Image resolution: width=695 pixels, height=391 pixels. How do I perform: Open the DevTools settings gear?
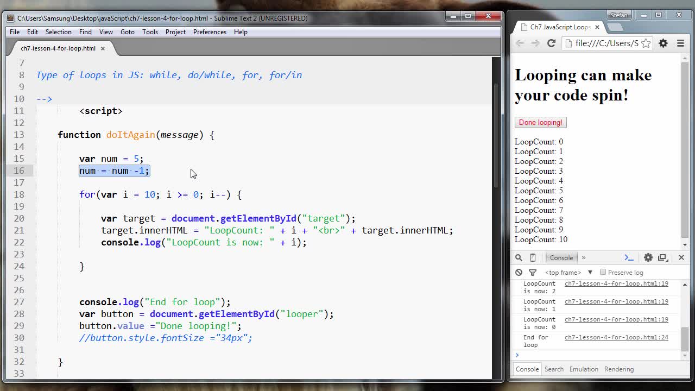[648, 257]
